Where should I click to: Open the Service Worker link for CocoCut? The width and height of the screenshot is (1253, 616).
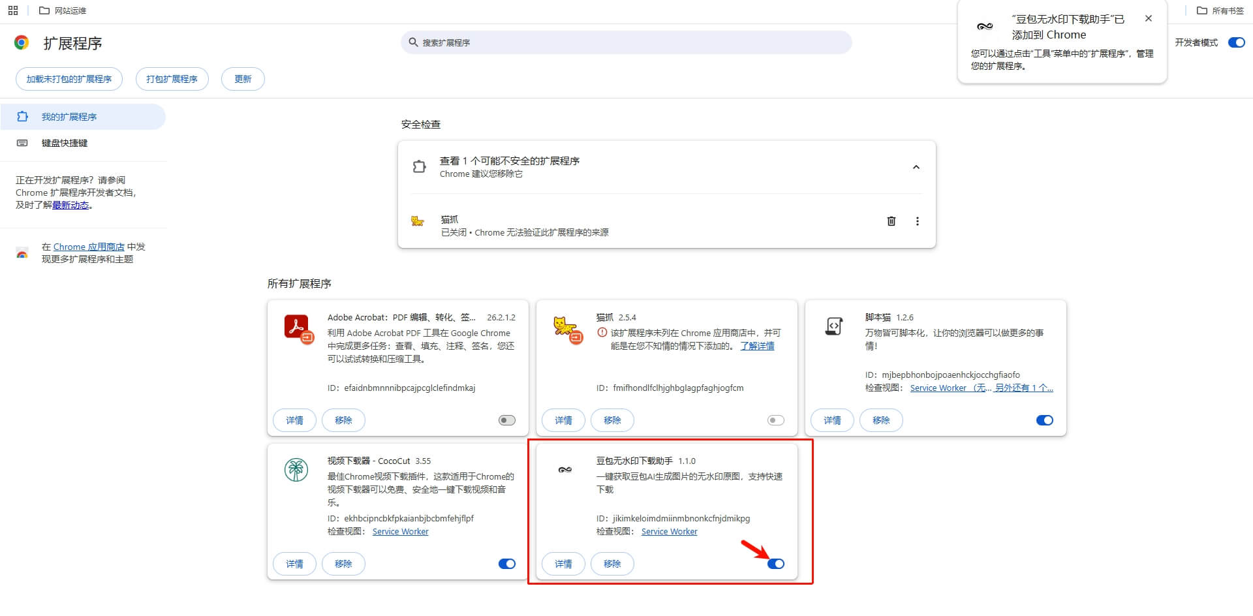tap(399, 531)
